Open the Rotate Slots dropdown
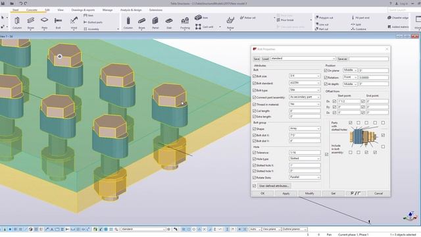The width and height of the screenshot is (421, 237). [305, 177]
